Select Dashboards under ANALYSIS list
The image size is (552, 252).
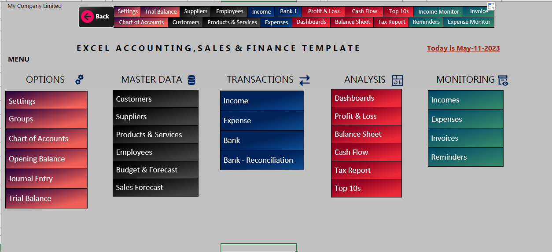366,98
